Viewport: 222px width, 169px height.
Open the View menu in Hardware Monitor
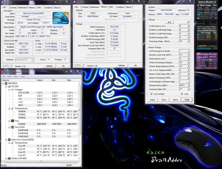(16, 76)
